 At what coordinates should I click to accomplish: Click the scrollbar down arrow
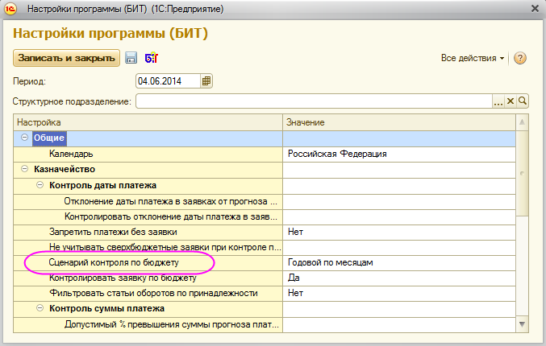[x=522, y=324]
